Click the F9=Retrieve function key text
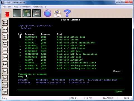 coord(76,80)
